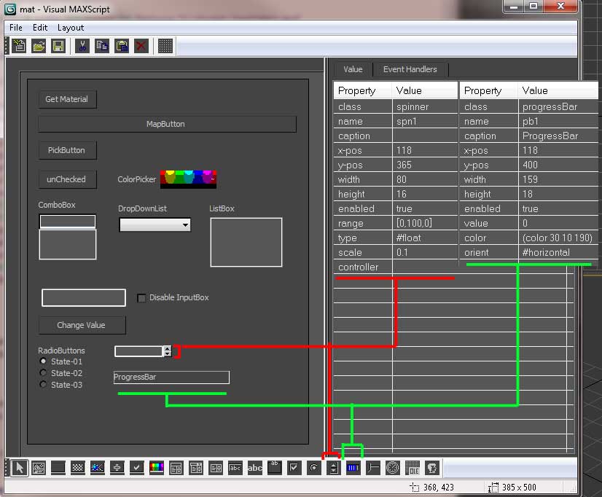Choose the ListBox control tool icon
The width and height of the screenshot is (602, 497).
click(216, 467)
